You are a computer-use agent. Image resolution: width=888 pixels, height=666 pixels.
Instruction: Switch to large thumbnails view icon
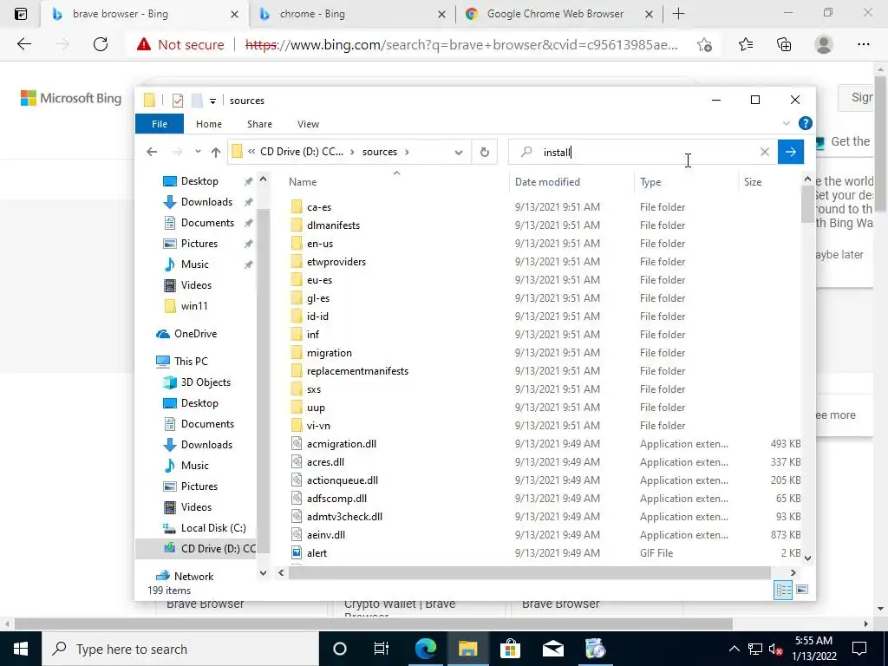tap(802, 590)
